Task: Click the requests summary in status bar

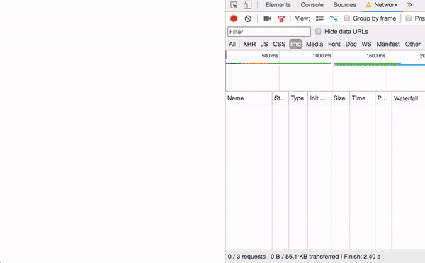Action: pos(246,257)
